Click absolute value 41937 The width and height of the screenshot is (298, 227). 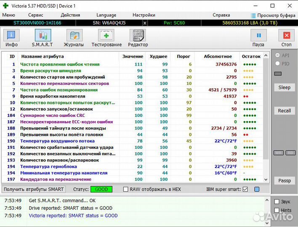pyautogui.click(x=230, y=96)
